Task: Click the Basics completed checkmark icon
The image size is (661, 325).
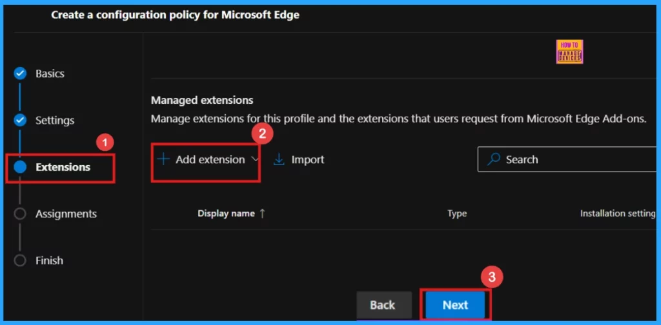Action: (x=20, y=74)
